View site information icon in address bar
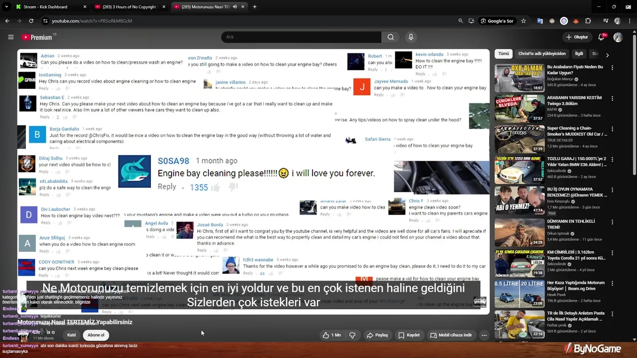The height and width of the screenshot is (358, 637). point(45,21)
